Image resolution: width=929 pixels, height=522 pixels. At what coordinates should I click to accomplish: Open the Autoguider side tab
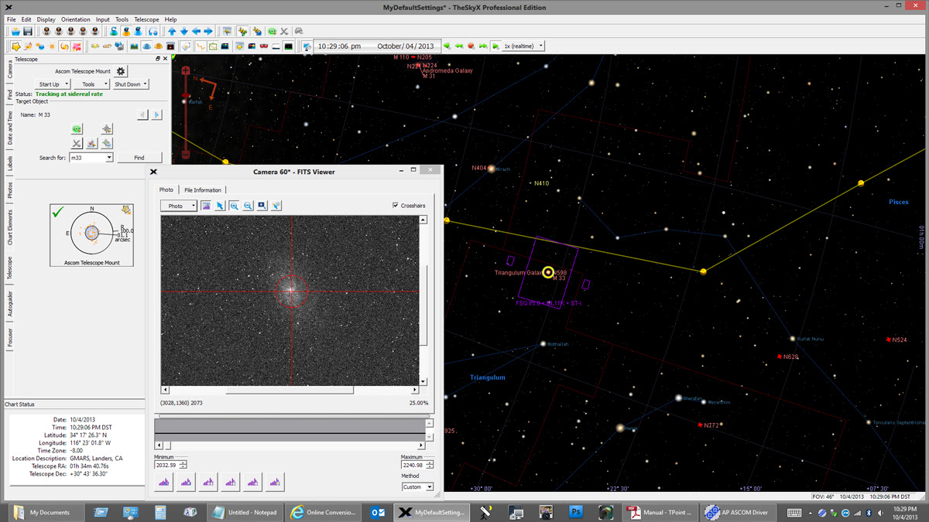tap(10, 304)
